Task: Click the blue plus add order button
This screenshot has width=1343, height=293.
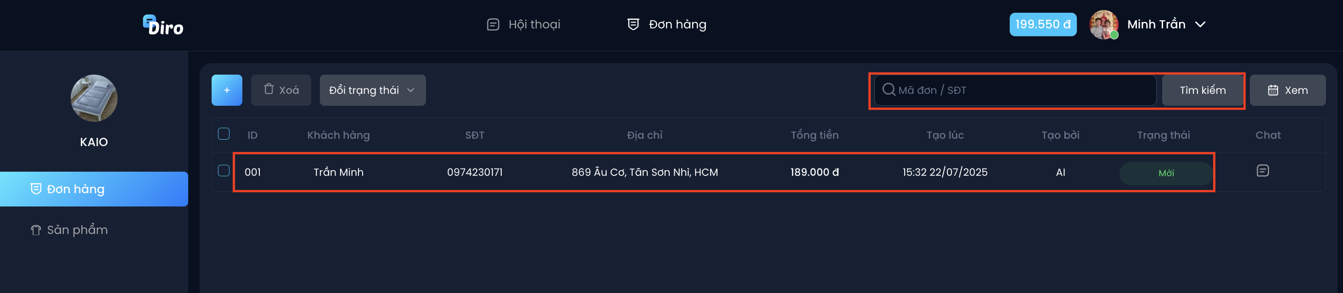Action: tap(227, 90)
